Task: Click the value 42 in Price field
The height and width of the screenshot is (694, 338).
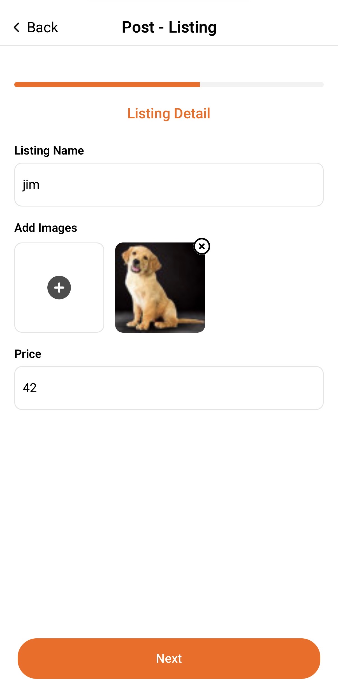Action: coord(30,388)
